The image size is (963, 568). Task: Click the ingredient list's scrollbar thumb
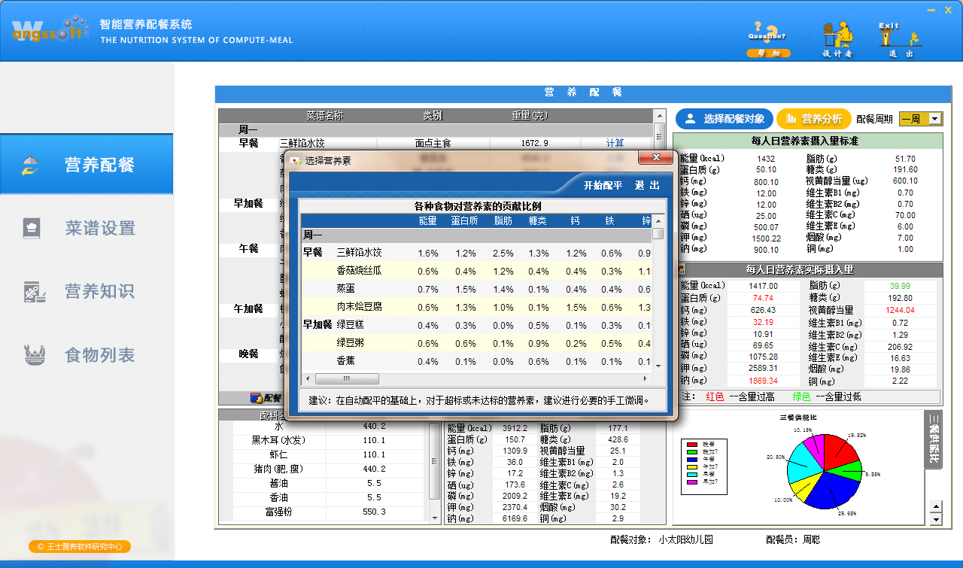tap(434, 461)
